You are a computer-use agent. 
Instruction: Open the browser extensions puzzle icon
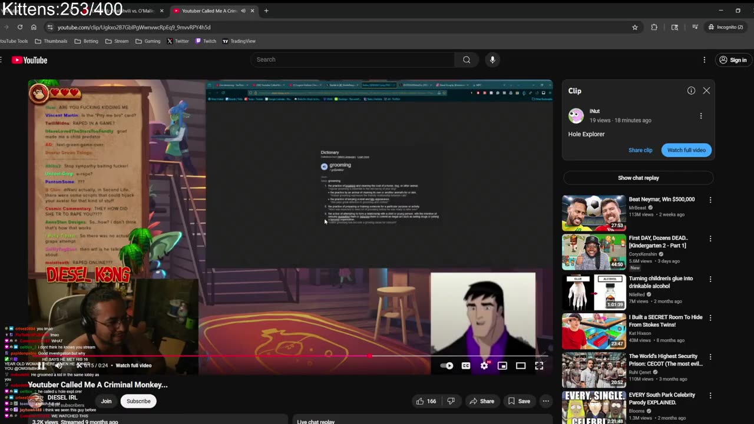654,27
